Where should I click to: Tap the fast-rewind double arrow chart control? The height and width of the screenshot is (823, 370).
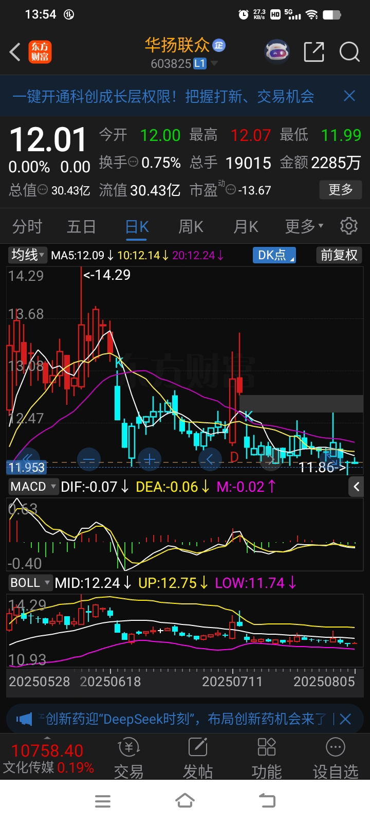(x=28, y=459)
